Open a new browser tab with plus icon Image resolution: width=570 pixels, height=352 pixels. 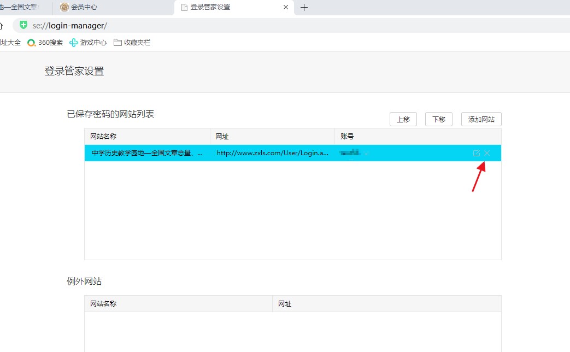pyautogui.click(x=304, y=8)
